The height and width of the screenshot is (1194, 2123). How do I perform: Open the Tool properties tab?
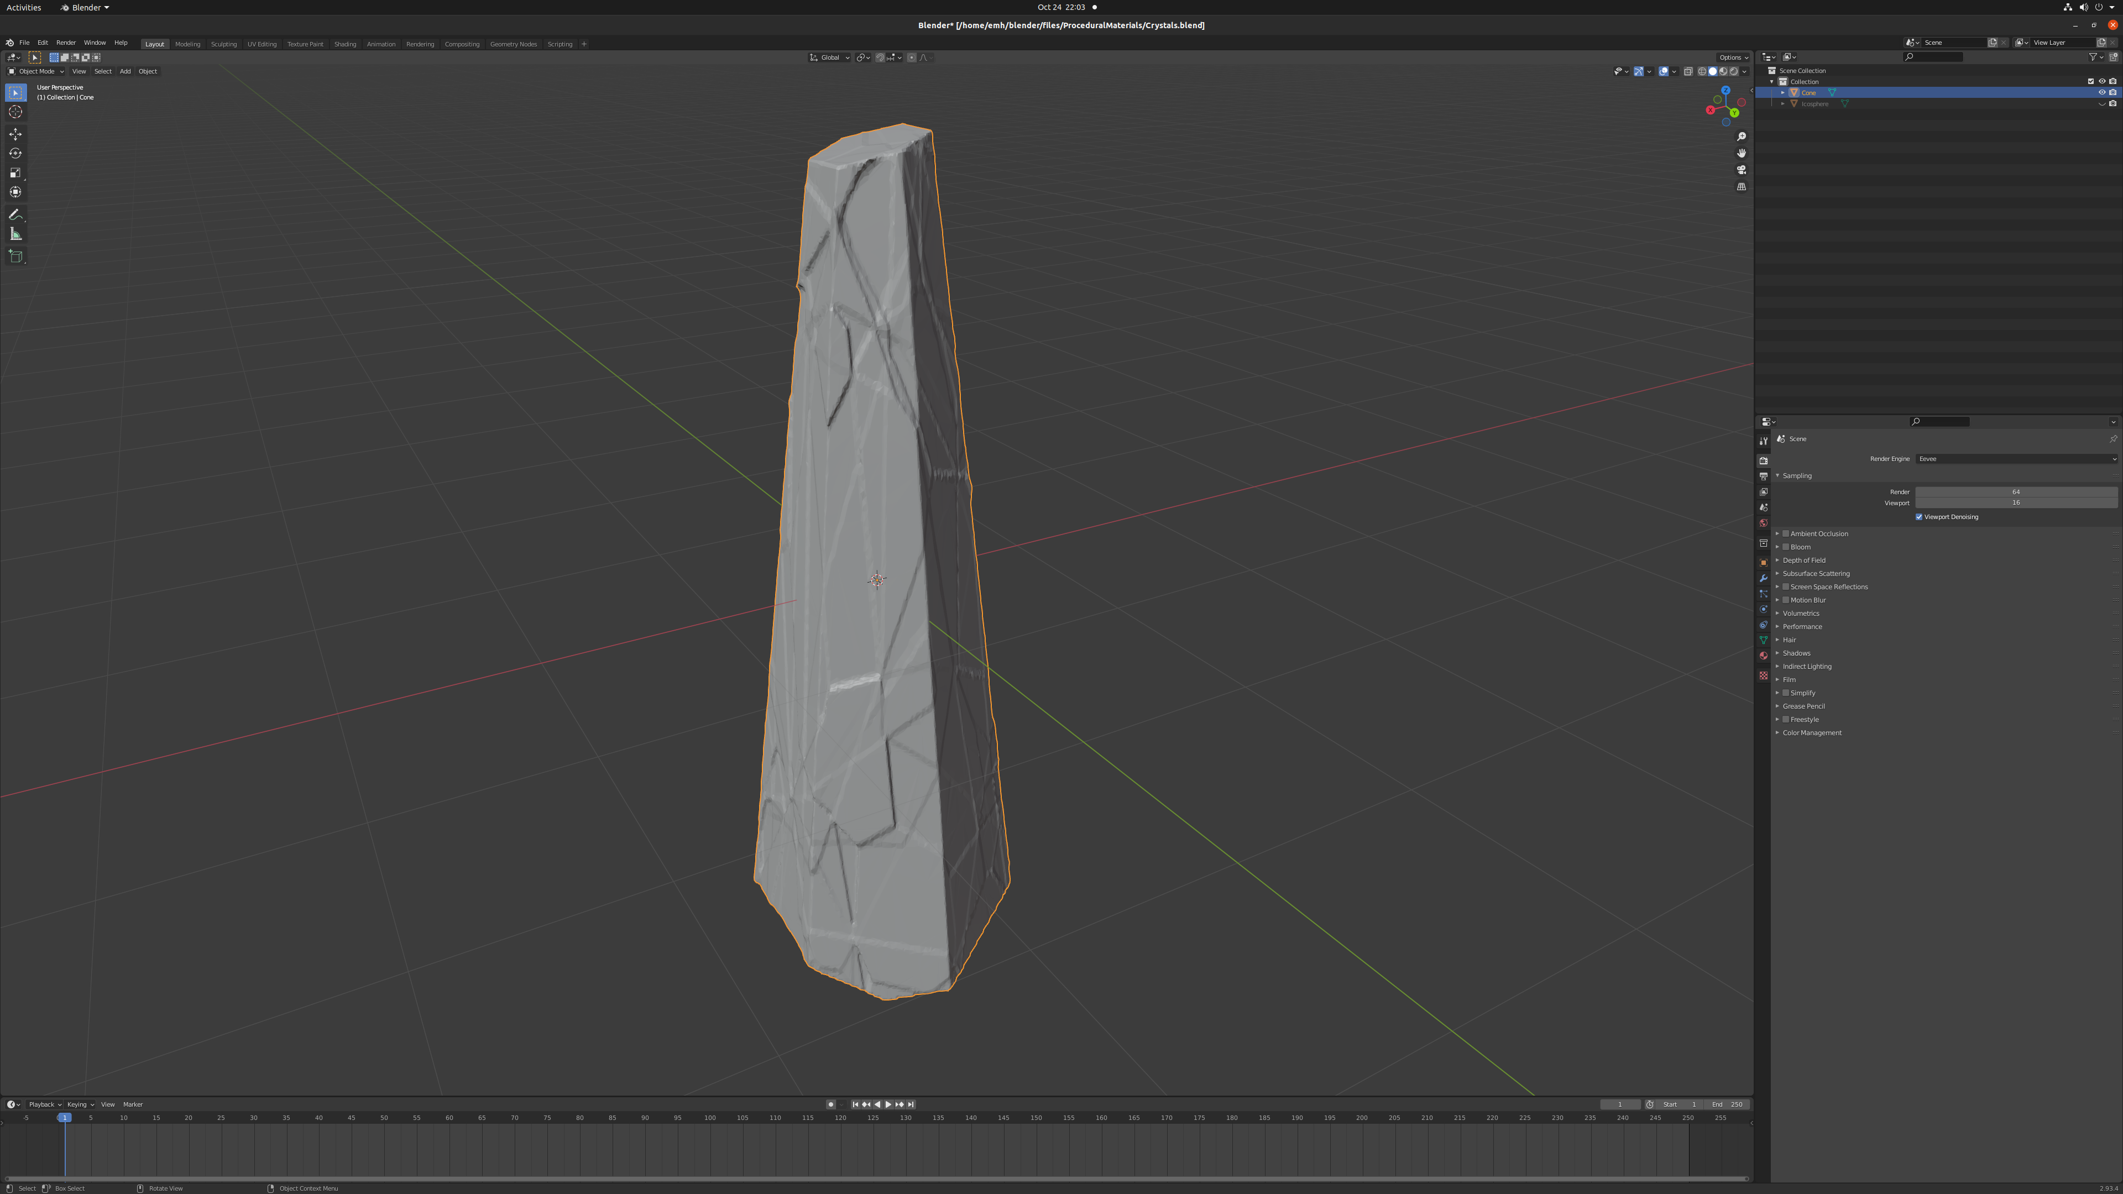tap(1763, 442)
